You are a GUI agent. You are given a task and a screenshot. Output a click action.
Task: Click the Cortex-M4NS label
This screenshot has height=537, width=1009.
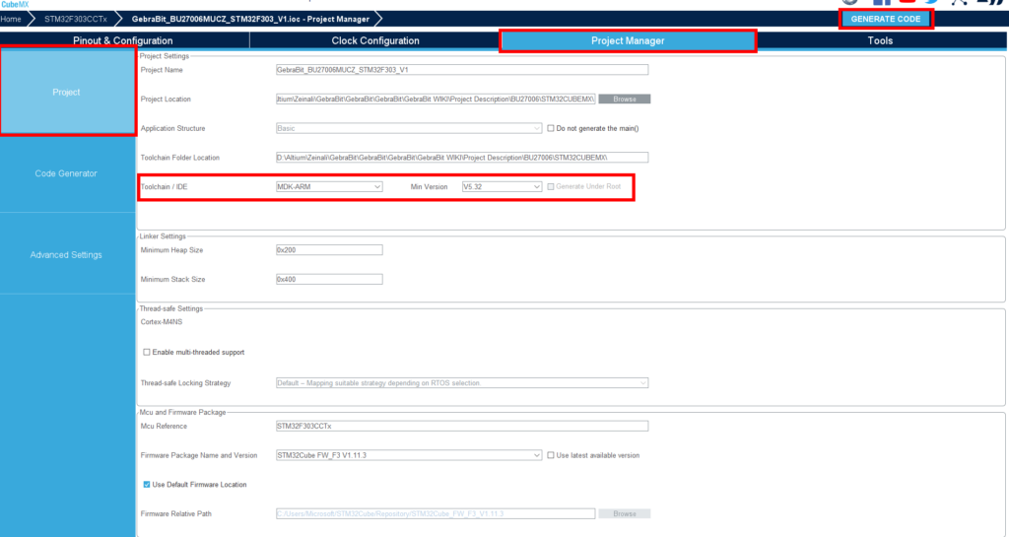point(162,321)
